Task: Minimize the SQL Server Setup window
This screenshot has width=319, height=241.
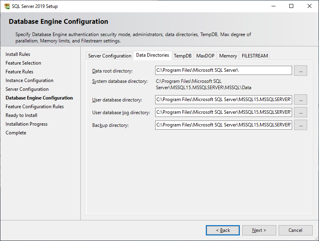Action: [273, 6]
